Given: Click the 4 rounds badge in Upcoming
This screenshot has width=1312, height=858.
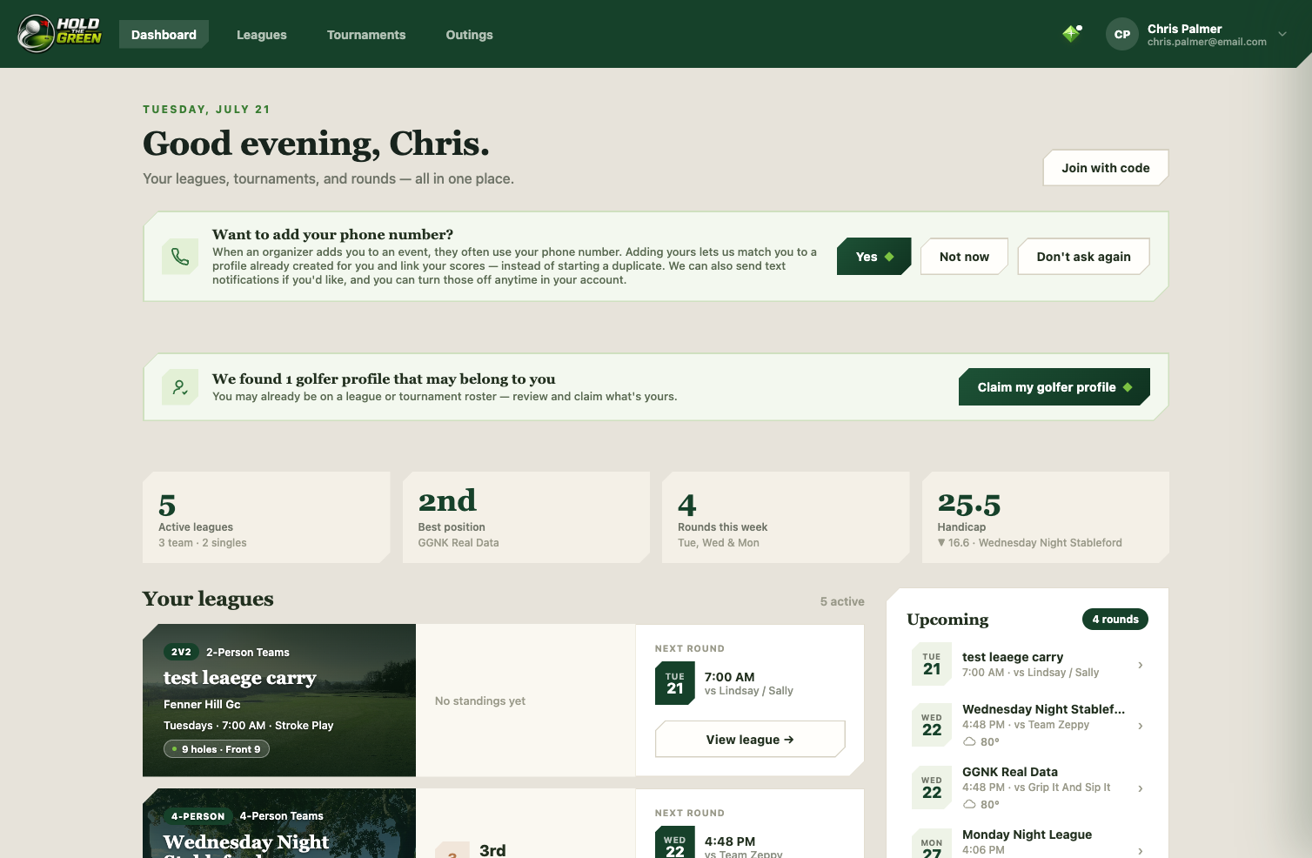Looking at the screenshot, I should [1115, 620].
